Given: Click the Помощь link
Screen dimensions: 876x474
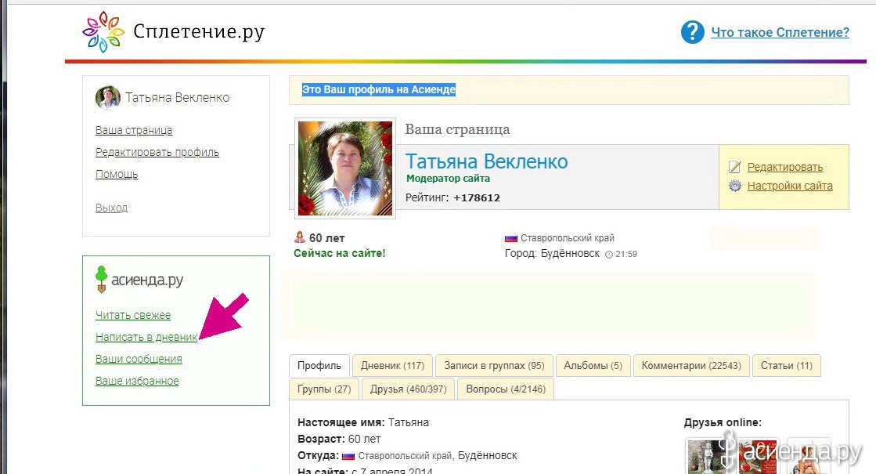Looking at the screenshot, I should (116, 174).
